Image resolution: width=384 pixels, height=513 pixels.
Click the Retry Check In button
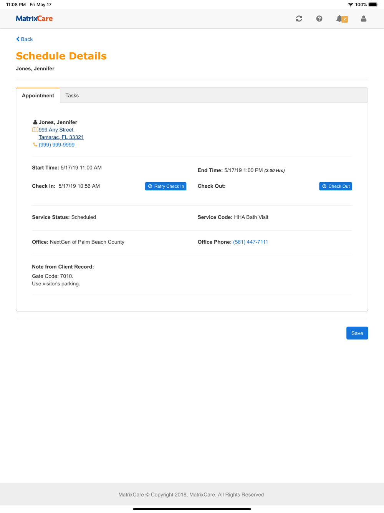coord(166,186)
